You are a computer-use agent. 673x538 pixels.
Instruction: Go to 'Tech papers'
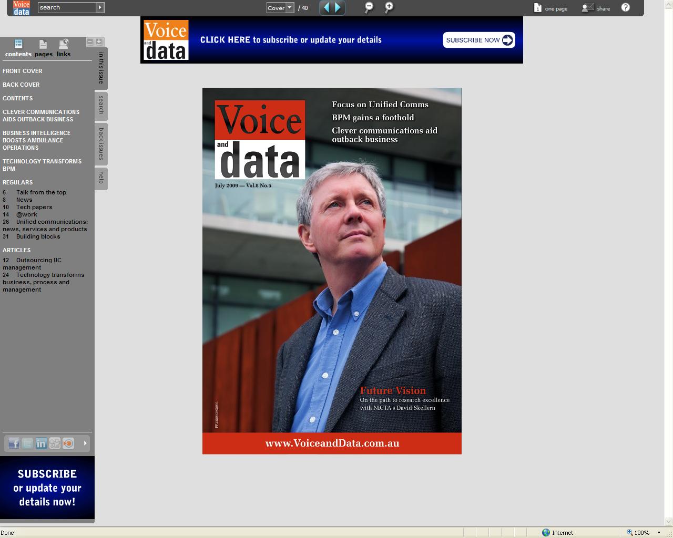(x=28, y=207)
